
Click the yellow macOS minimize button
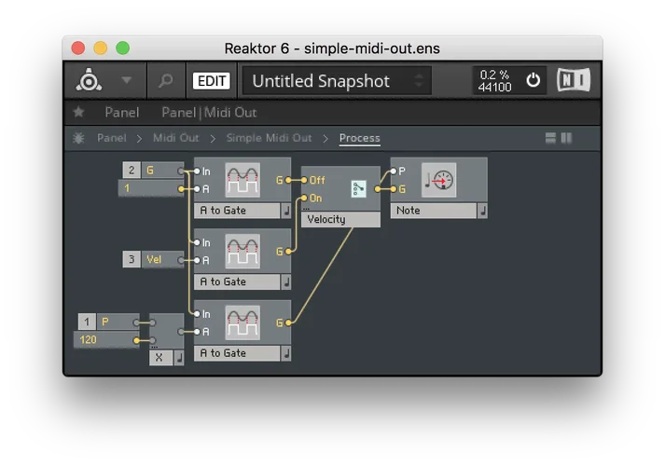pyautogui.click(x=101, y=48)
